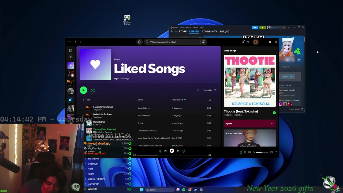This screenshot has width=343, height=193.
Task: Open SAZ_07 profile tab in Steam
Action: pos(225,31)
